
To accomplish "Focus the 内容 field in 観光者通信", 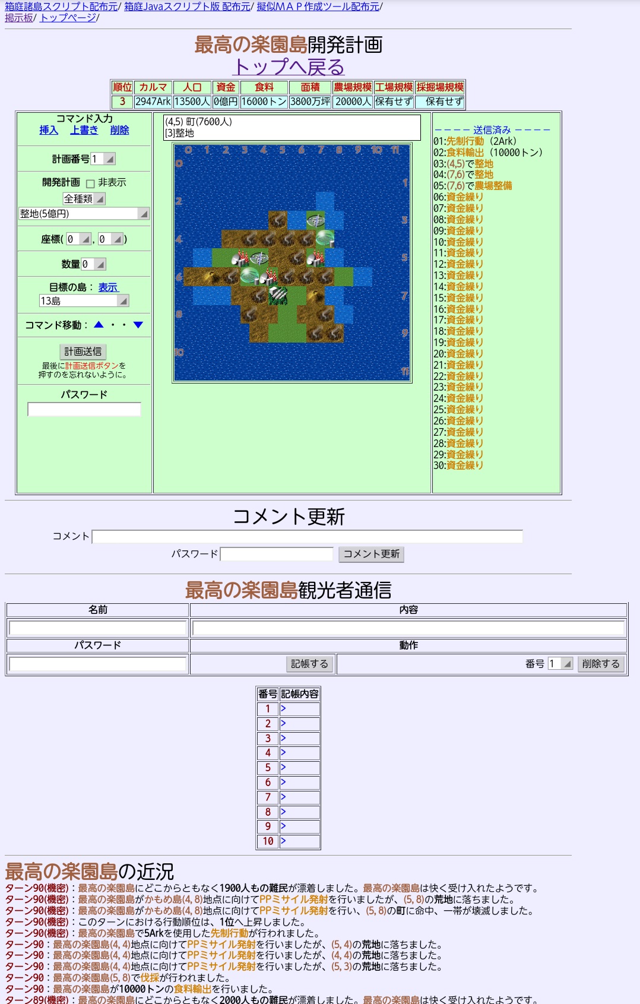I will (409, 628).
